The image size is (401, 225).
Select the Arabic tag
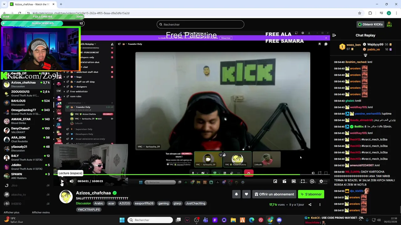[99, 203]
